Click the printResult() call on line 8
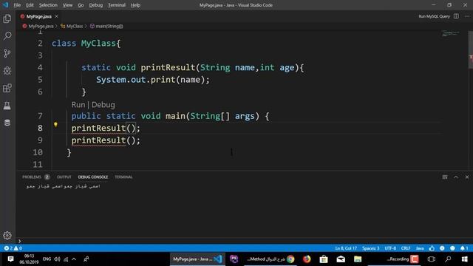This screenshot has width=473, height=266. coord(106,128)
